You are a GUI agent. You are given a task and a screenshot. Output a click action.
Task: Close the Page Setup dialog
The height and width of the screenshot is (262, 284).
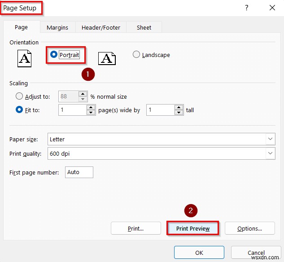point(272,8)
